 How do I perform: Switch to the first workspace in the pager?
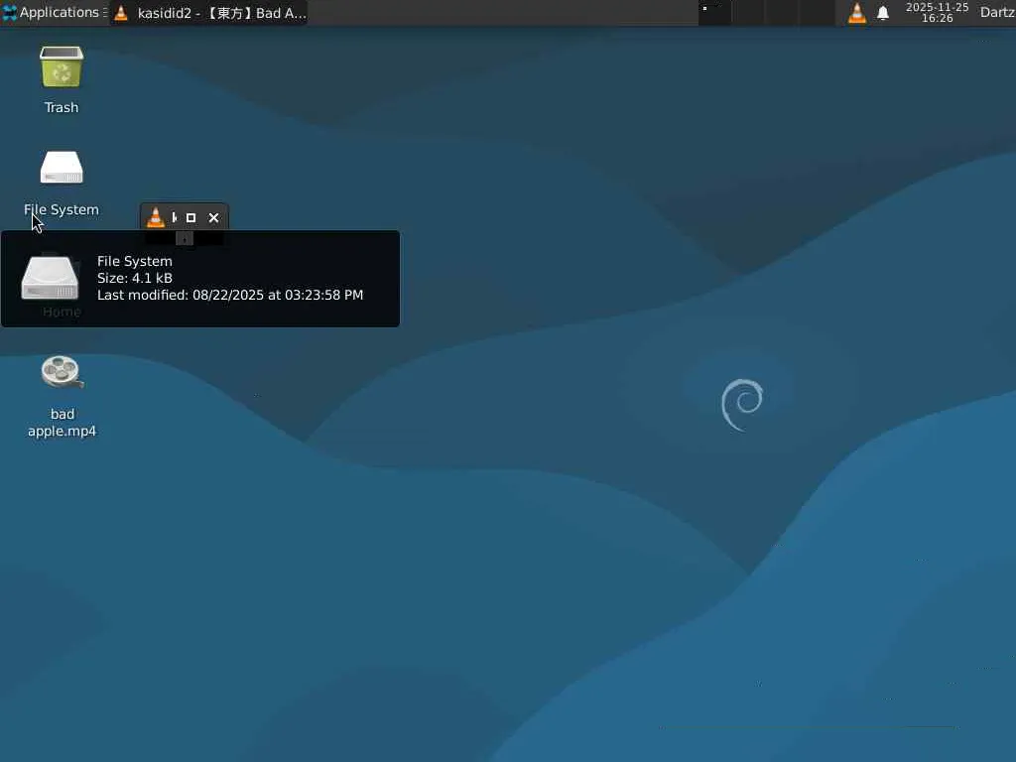point(714,13)
